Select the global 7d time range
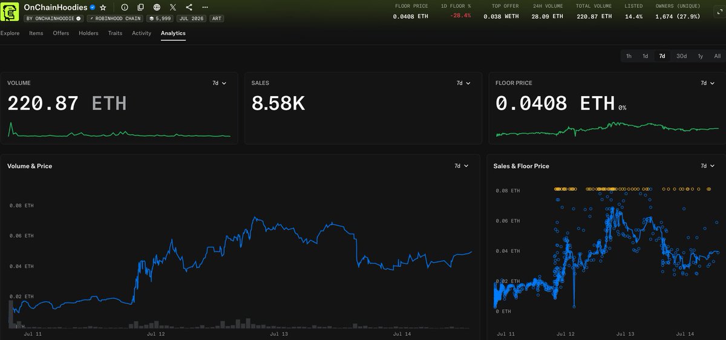726x340 pixels. tap(662, 56)
